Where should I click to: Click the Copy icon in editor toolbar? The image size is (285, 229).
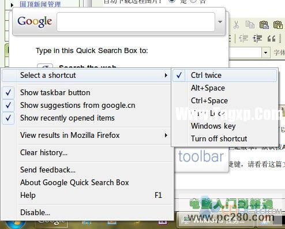tap(250, 25)
